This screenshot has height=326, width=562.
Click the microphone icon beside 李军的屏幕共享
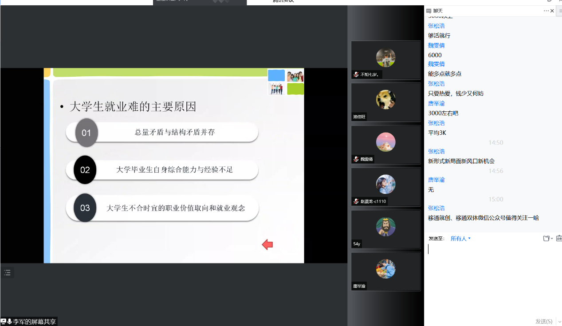point(9,322)
